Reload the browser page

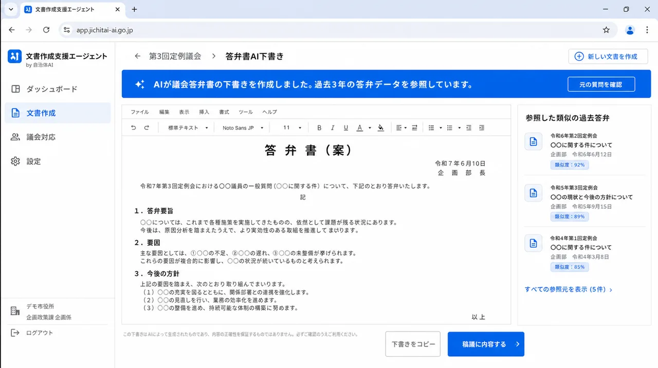click(46, 30)
